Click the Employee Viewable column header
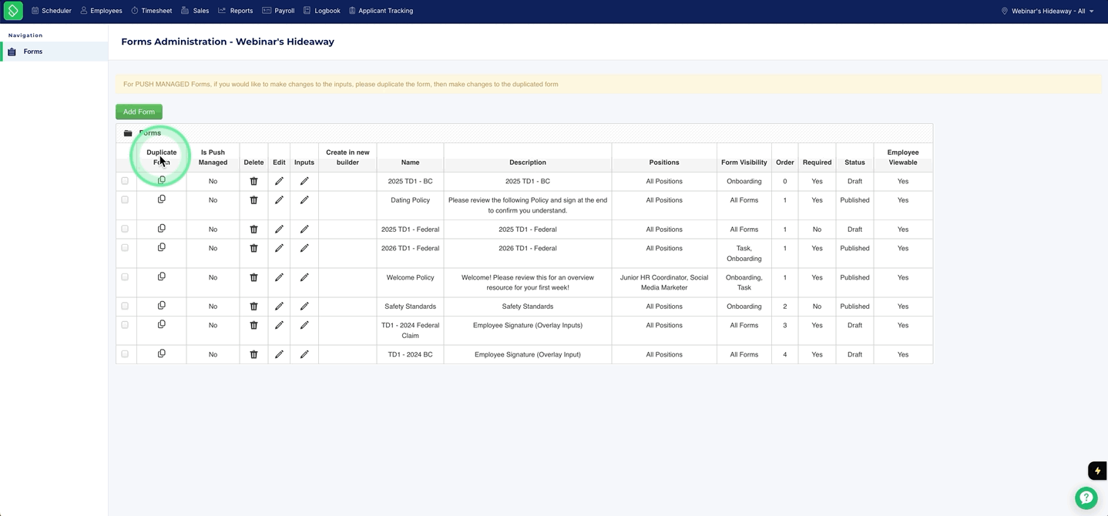This screenshot has width=1108, height=516. [x=903, y=157]
